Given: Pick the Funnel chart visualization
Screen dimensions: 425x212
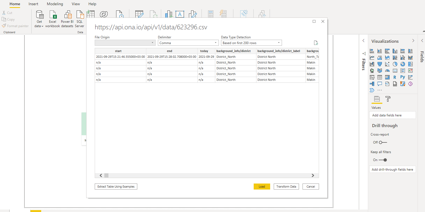Looking at the screenshot, I should tap(379, 64).
